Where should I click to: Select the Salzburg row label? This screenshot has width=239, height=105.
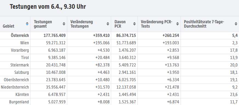point(22,72)
